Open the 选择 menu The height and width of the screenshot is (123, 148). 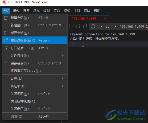click(36, 11)
